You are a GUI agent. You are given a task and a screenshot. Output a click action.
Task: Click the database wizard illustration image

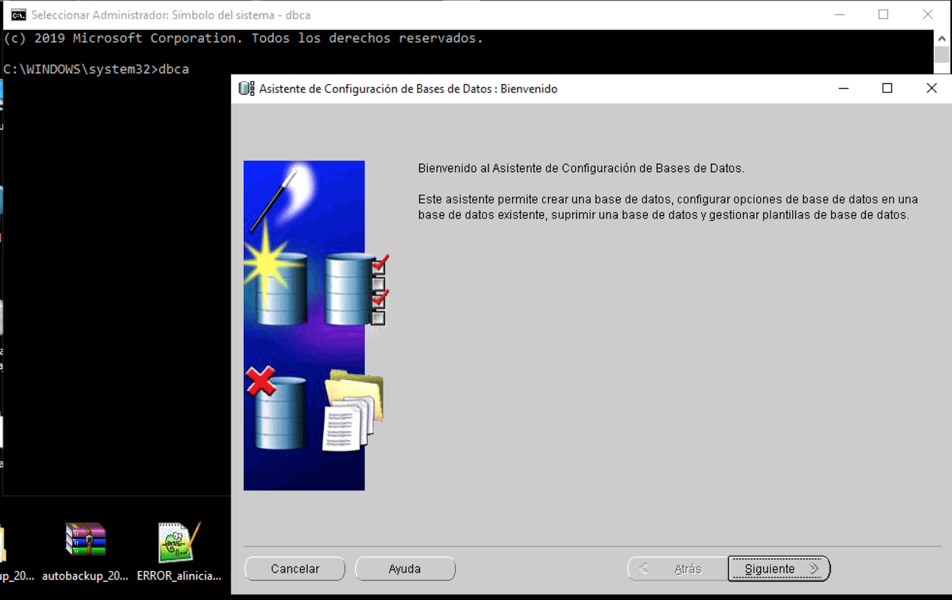pyautogui.click(x=316, y=325)
